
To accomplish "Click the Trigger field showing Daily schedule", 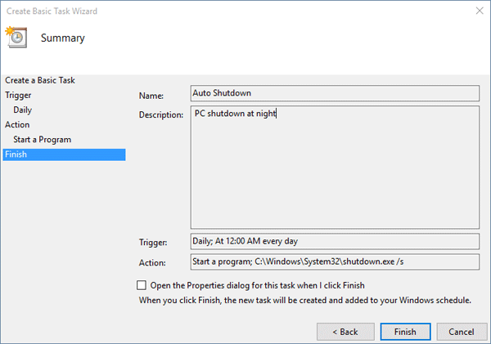I will coord(334,242).
